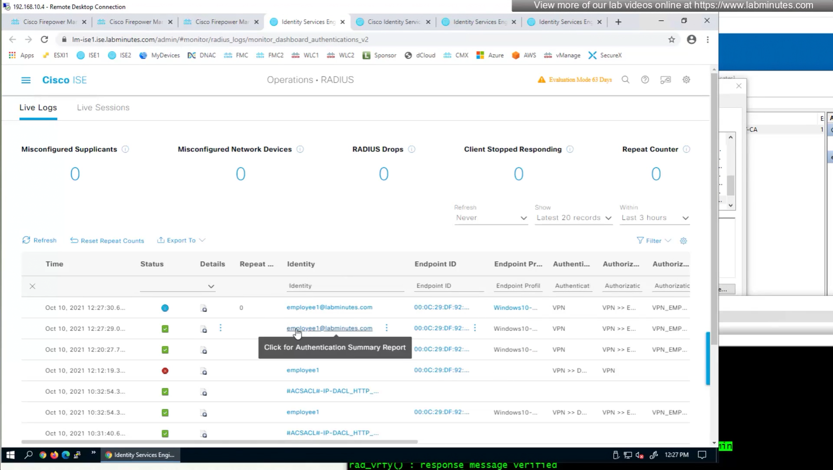Open ISE settings gear in header
833x470 pixels.
coord(686,80)
